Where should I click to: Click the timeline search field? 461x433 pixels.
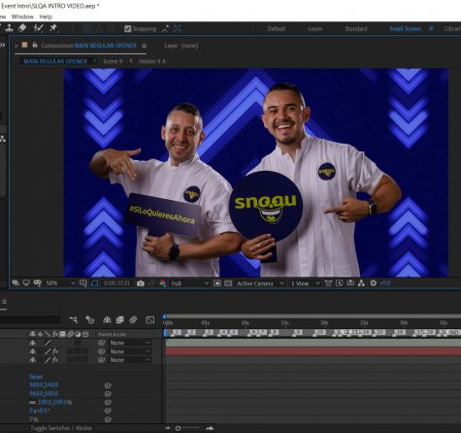pos(30,320)
